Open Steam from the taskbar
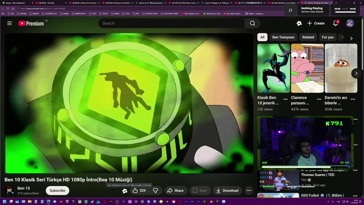Image resolution: width=364 pixels, height=205 pixels. coord(92,202)
